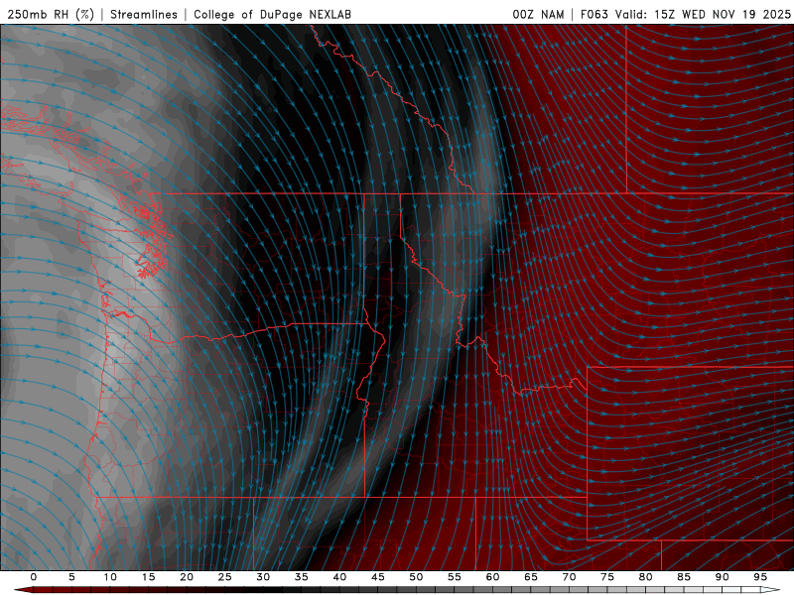Click the "F063" forecast hour label

click(595, 14)
